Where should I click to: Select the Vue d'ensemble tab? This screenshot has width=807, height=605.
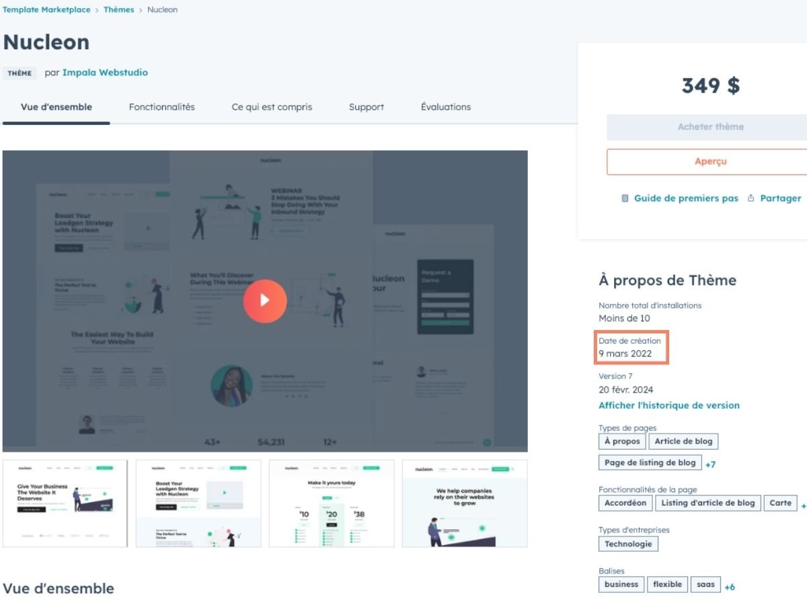(x=56, y=107)
